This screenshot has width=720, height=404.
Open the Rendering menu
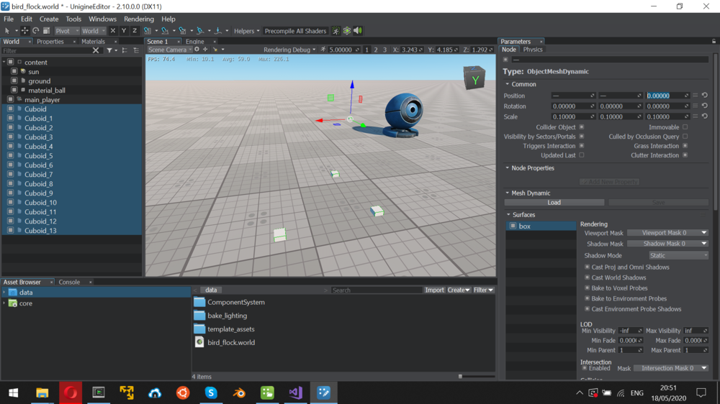click(139, 19)
